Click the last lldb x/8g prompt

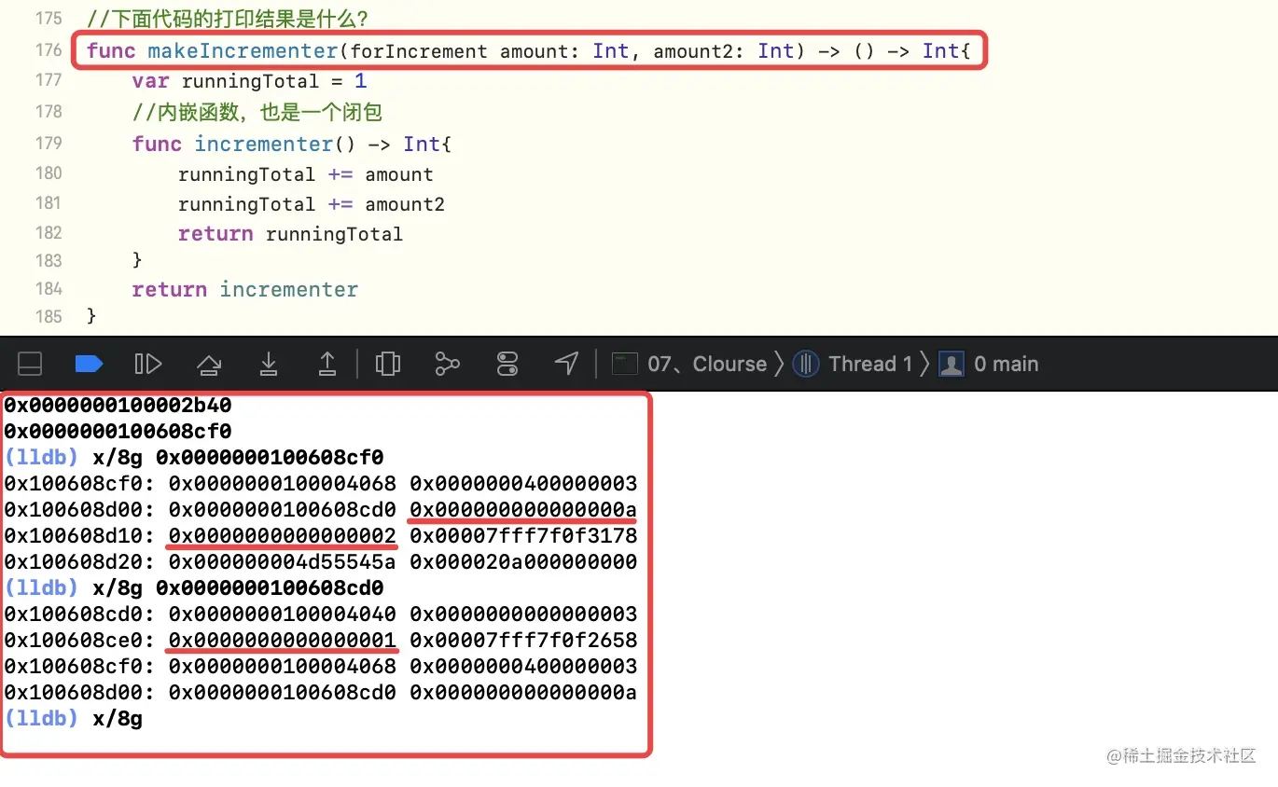click(x=74, y=719)
